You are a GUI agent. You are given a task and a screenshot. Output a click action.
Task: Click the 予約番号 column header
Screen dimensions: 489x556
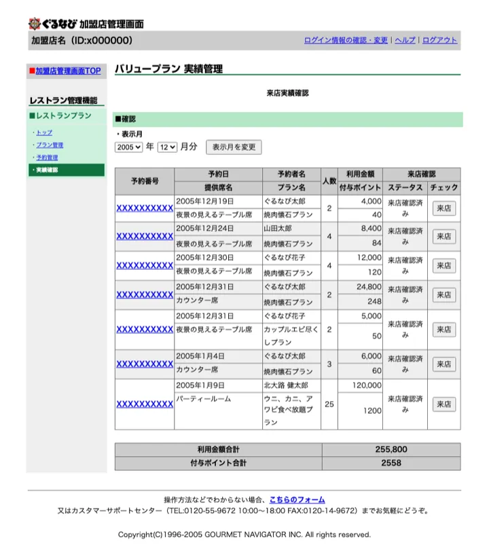coord(145,181)
